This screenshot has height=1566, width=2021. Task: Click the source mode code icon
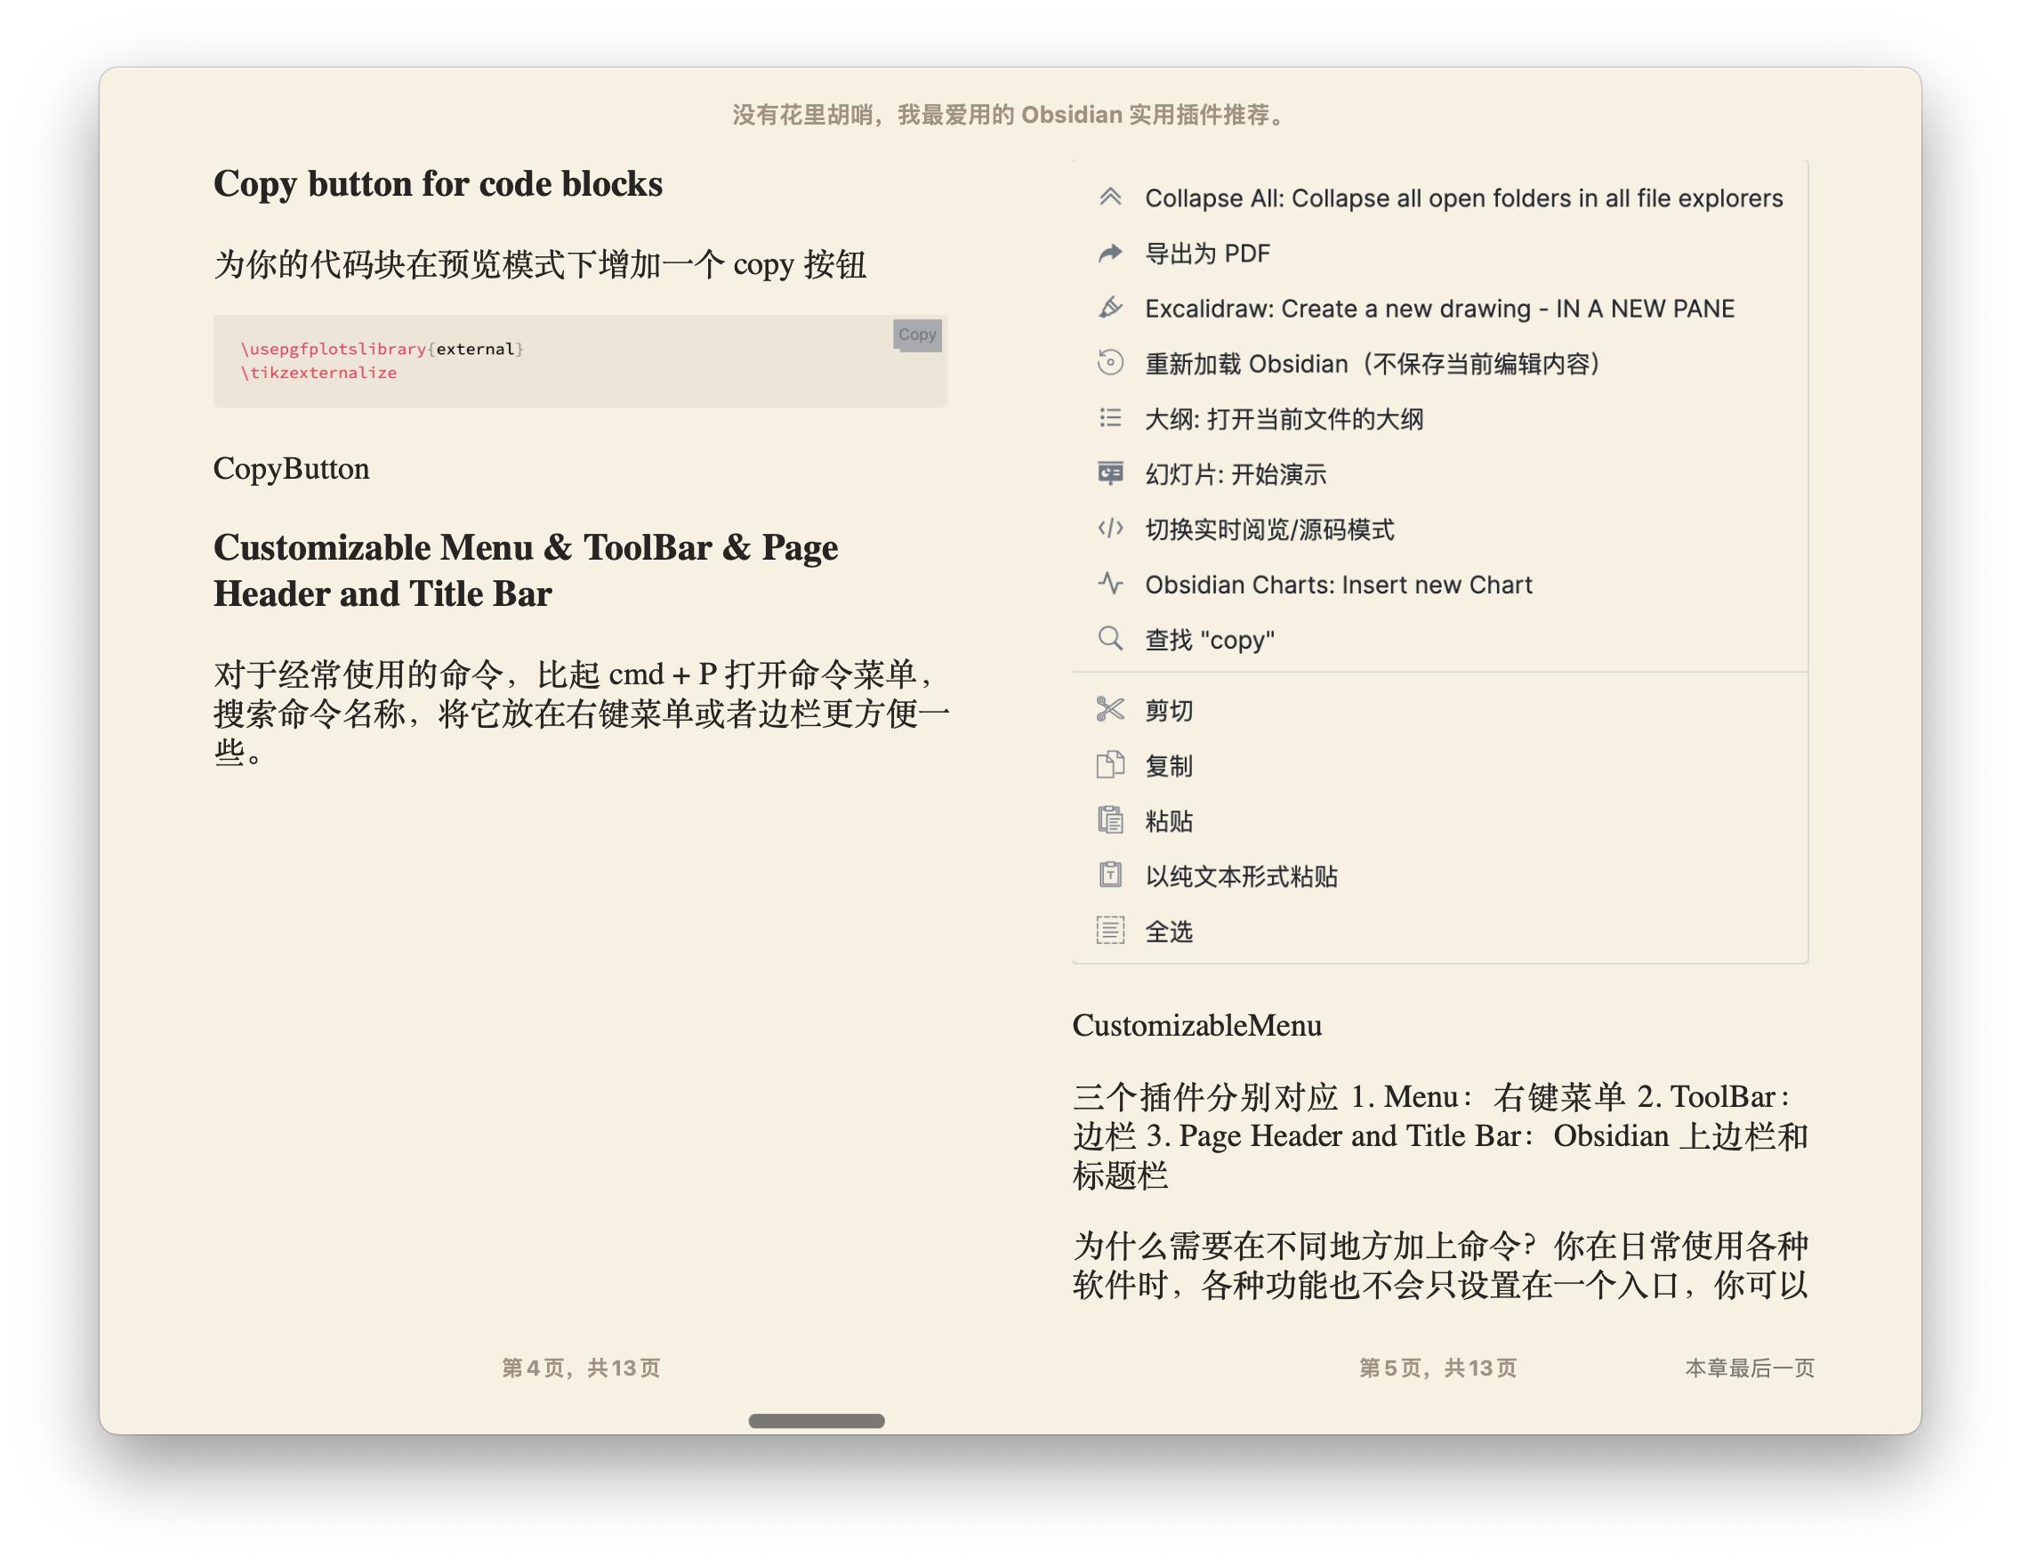pos(1110,529)
